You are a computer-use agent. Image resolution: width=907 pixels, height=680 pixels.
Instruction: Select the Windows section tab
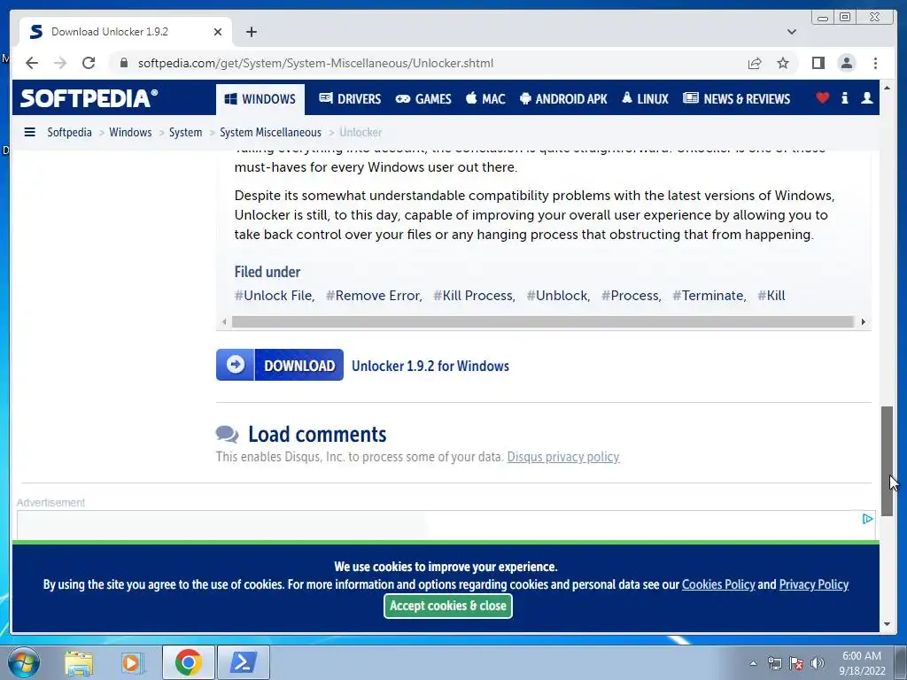tap(260, 99)
